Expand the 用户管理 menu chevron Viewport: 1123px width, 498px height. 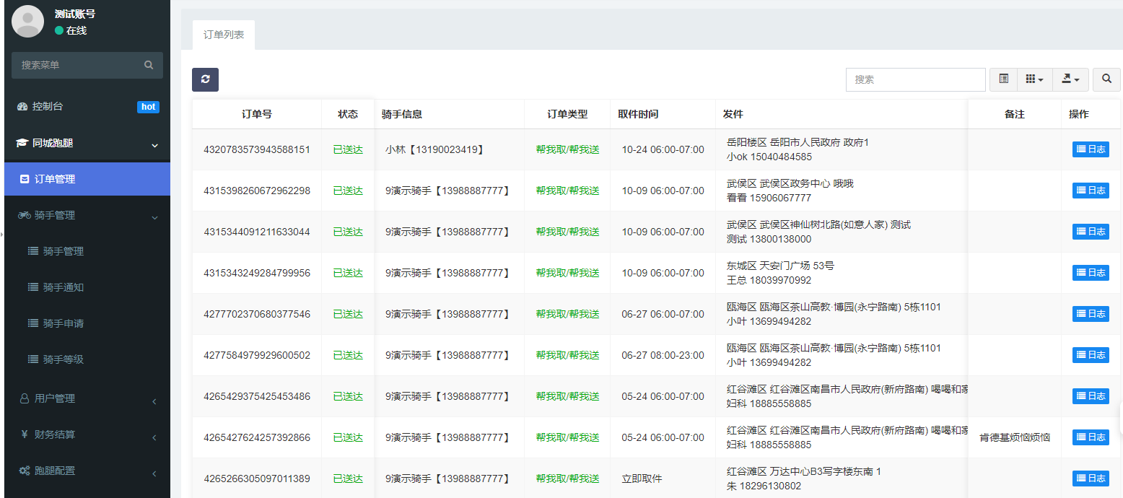(x=154, y=401)
